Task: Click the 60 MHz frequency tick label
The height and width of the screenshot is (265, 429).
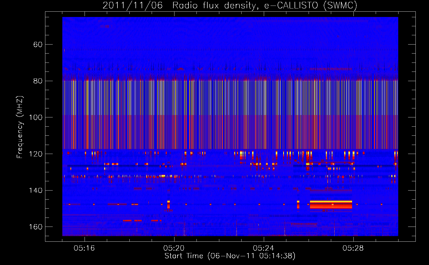Action: click(38, 45)
